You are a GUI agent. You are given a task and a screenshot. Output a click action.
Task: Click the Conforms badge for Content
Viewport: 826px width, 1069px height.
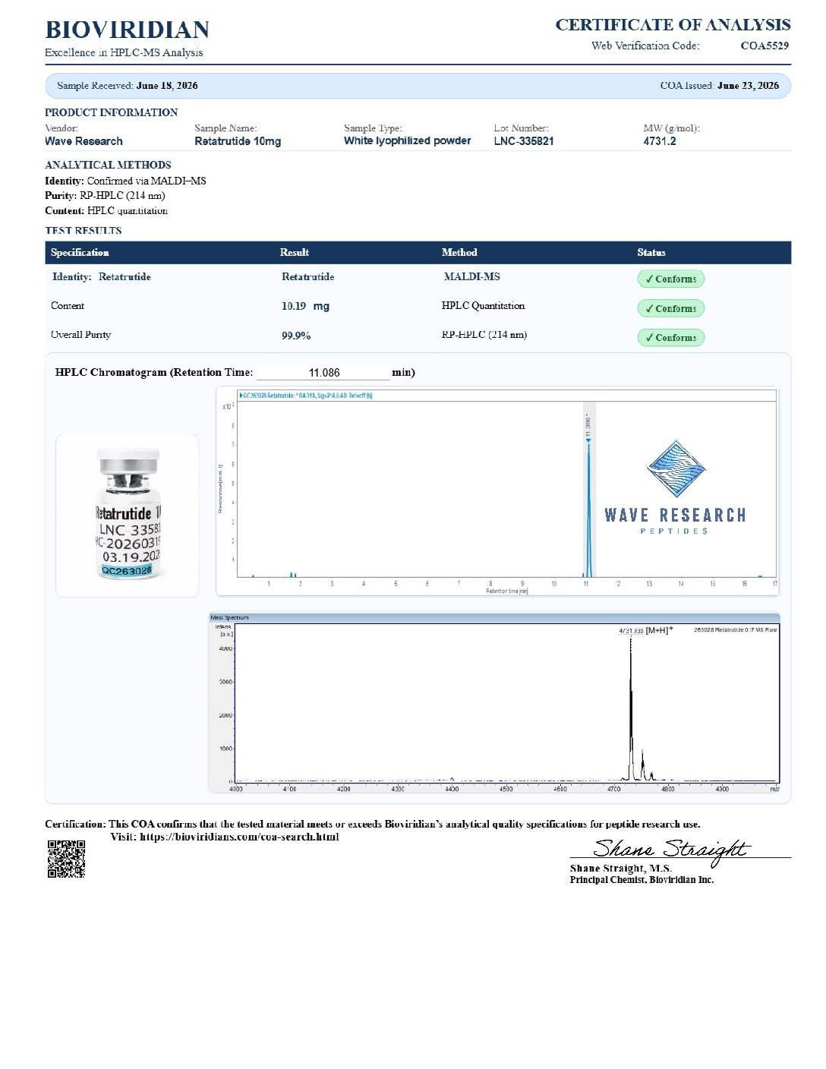click(x=671, y=308)
